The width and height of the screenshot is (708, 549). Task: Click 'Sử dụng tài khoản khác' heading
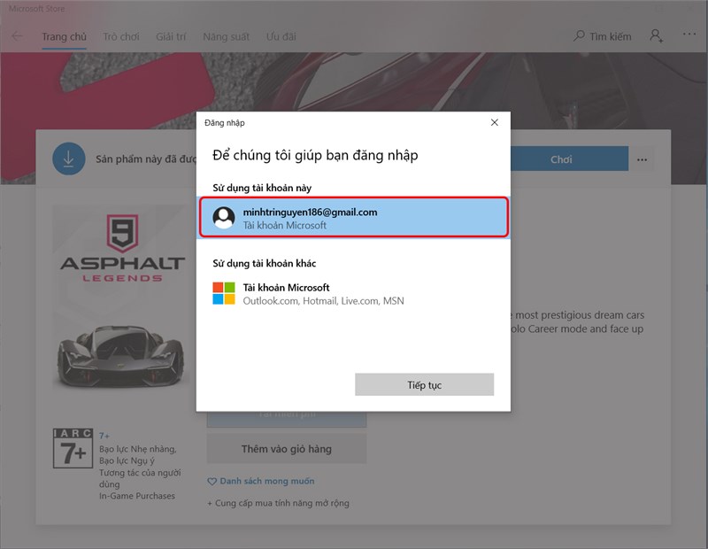click(x=264, y=263)
